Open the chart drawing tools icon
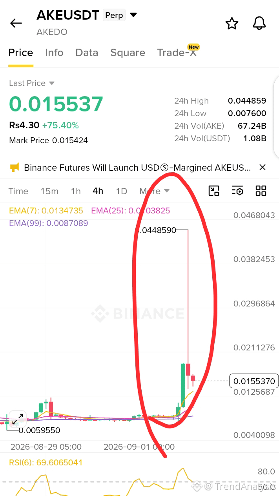Viewport: 279px width, 496px height. pos(214,191)
